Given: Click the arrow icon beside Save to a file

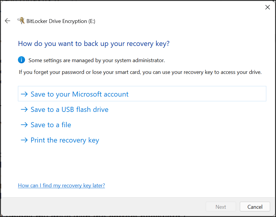Looking at the screenshot, I should click(24, 125).
